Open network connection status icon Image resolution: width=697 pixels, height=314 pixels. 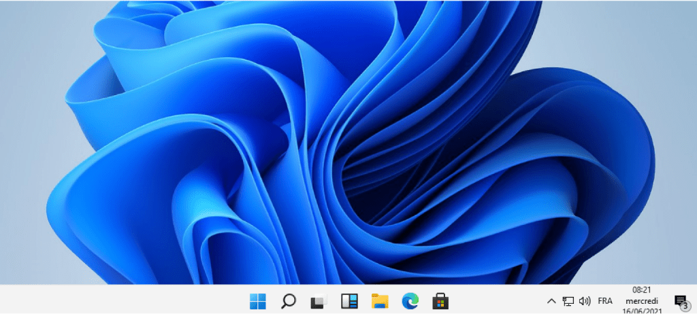pos(568,300)
